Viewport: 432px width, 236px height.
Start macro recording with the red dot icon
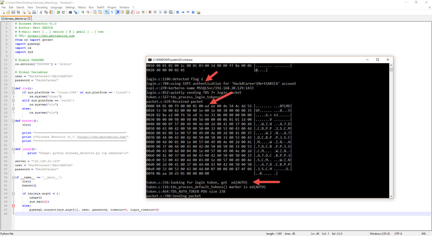[150, 12]
